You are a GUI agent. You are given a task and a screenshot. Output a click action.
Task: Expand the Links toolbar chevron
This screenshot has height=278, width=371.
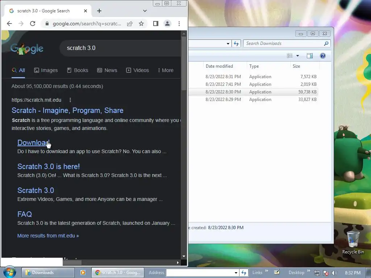(267, 271)
